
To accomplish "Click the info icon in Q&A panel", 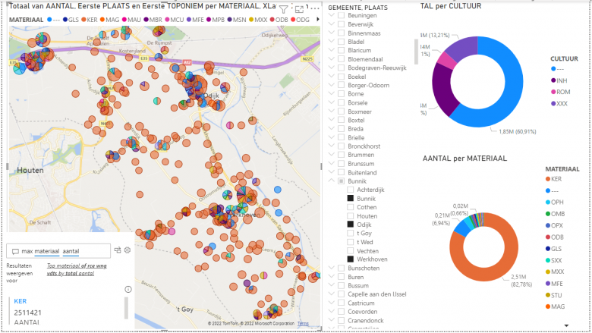I will tap(128, 289).
